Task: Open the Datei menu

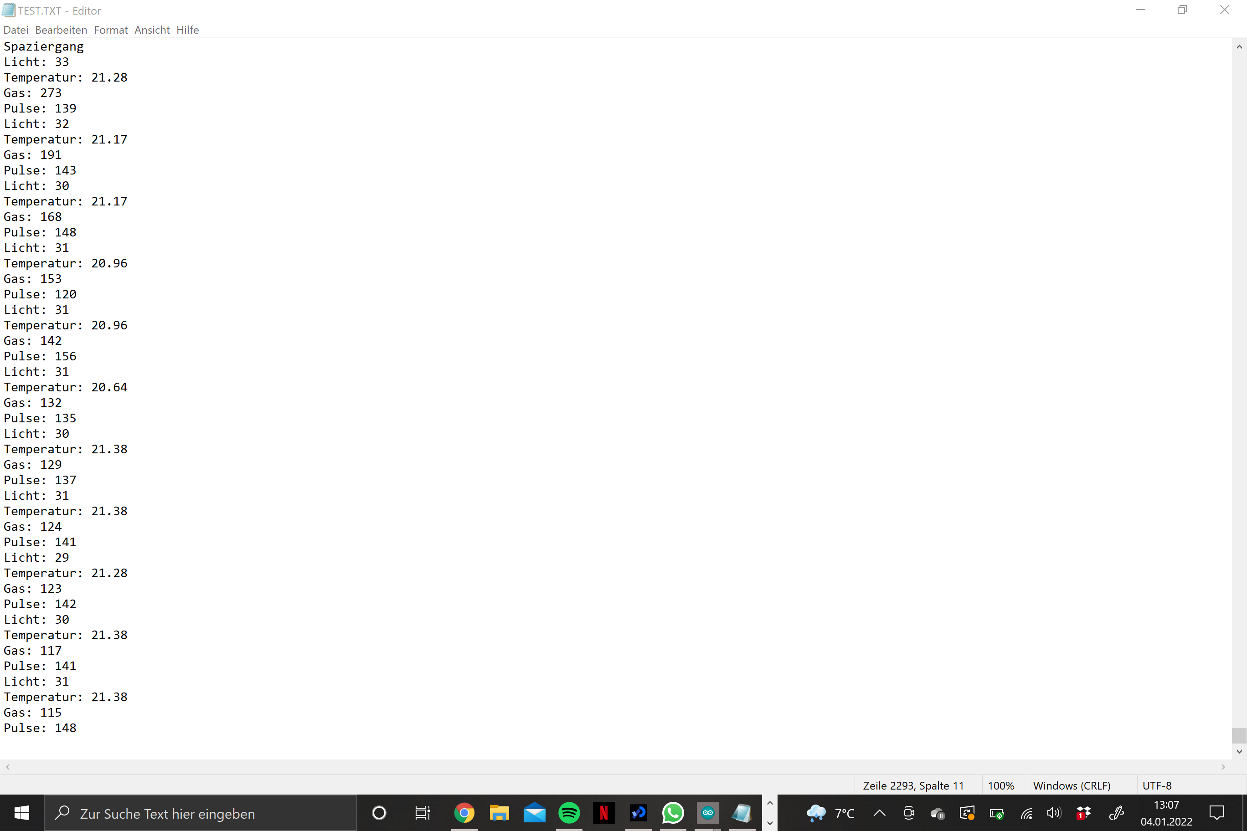Action: point(16,30)
